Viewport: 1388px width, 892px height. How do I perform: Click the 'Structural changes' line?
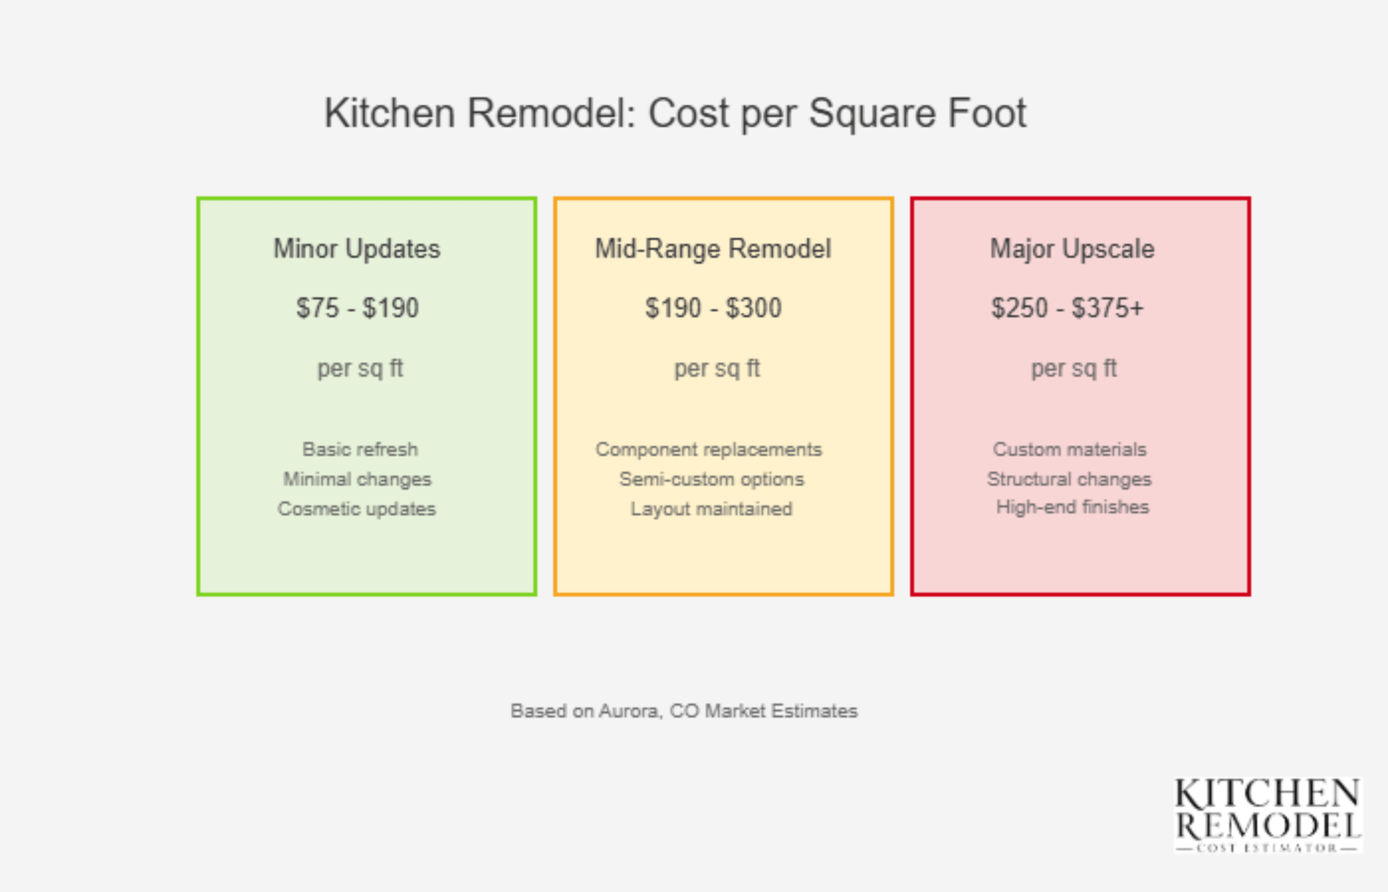coord(1069,479)
